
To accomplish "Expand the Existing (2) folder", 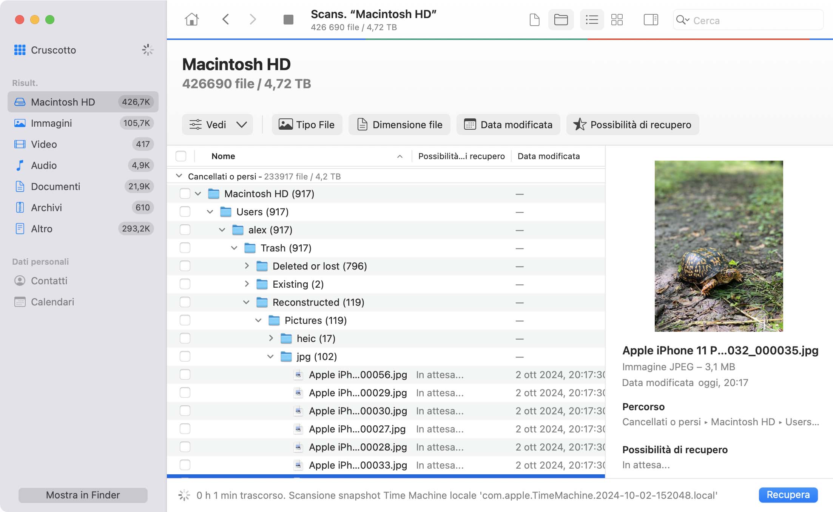I will [247, 284].
